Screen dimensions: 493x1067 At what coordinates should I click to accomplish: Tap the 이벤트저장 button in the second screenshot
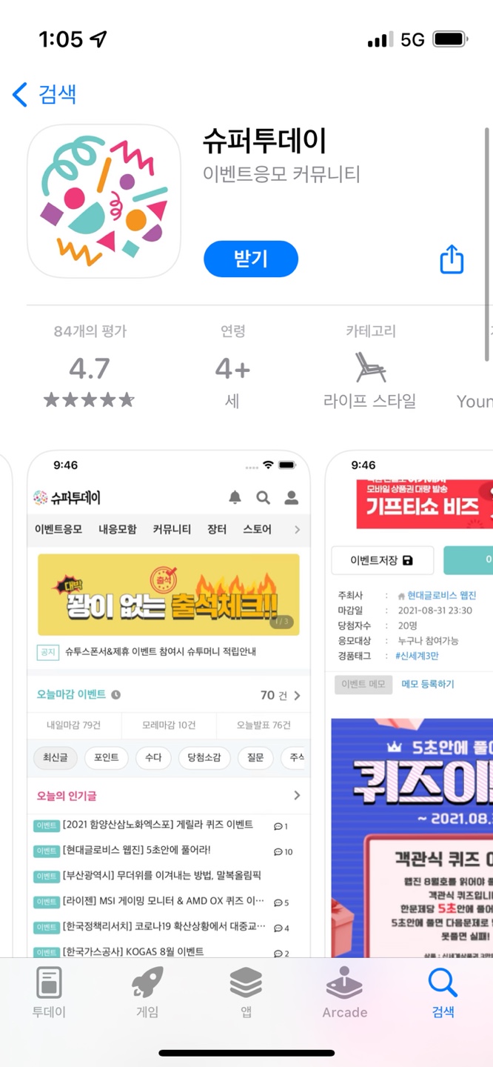(x=382, y=560)
